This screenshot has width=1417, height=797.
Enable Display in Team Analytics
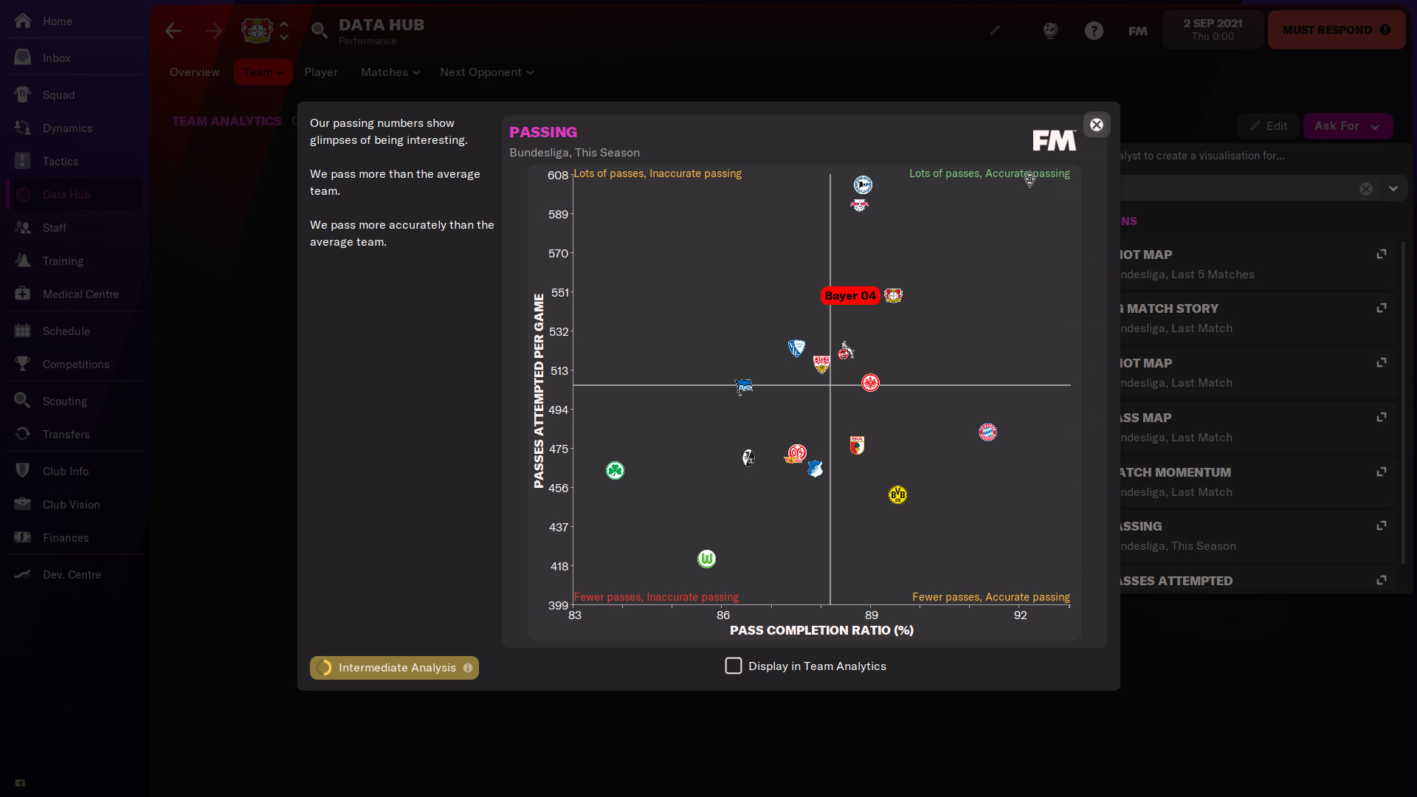click(x=733, y=666)
